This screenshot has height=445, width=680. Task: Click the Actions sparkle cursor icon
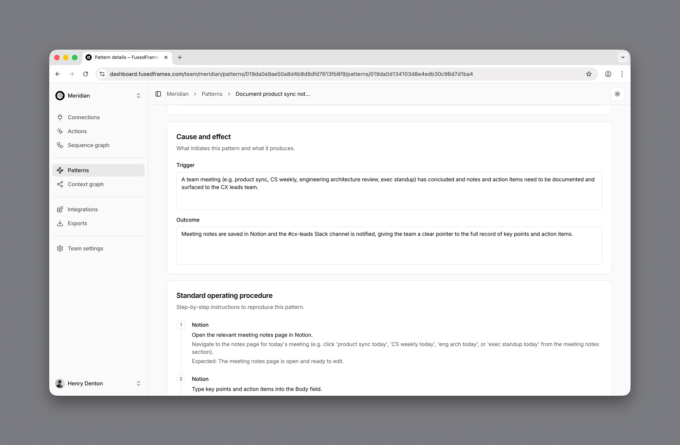point(60,131)
